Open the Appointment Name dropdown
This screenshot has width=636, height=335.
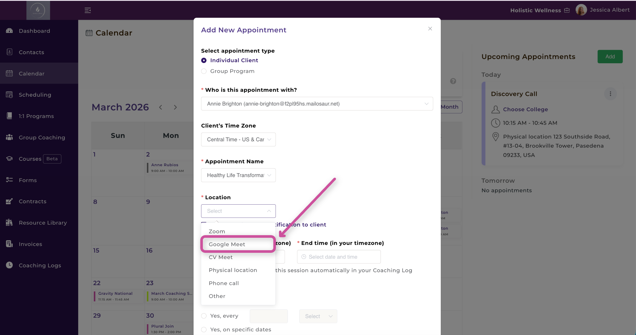[238, 175]
